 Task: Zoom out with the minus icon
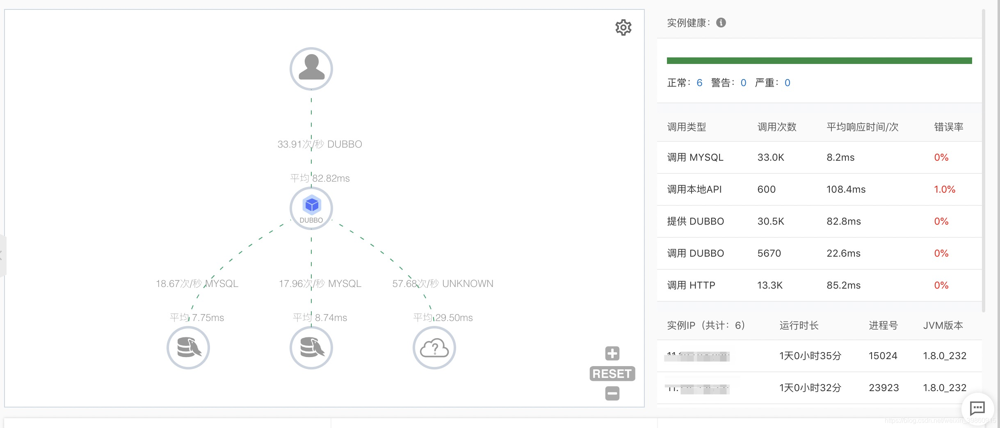click(612, 393)
